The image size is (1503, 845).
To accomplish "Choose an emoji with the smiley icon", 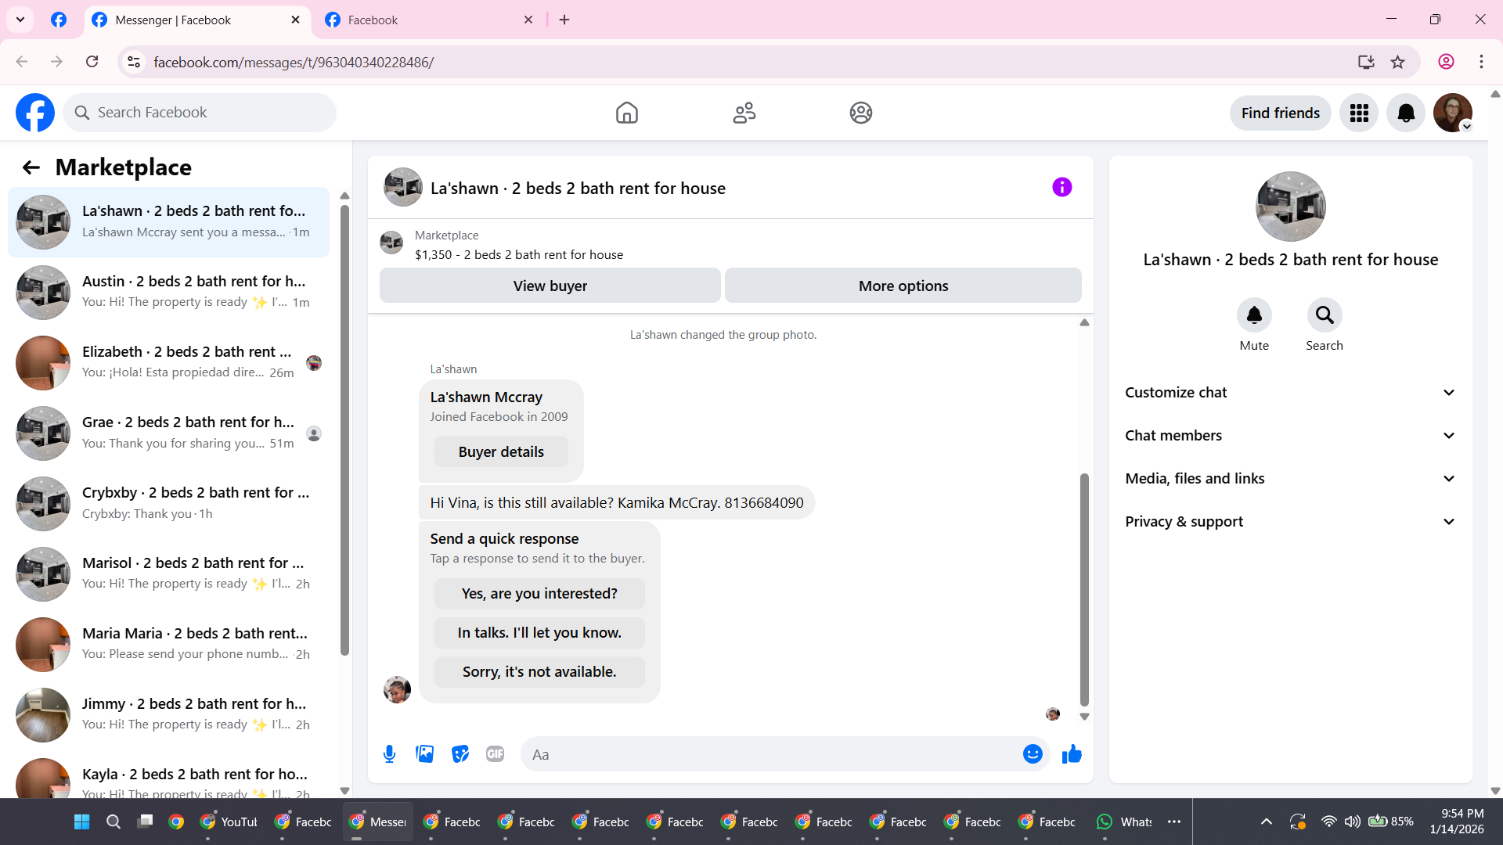I will [x=1033, y=754].
